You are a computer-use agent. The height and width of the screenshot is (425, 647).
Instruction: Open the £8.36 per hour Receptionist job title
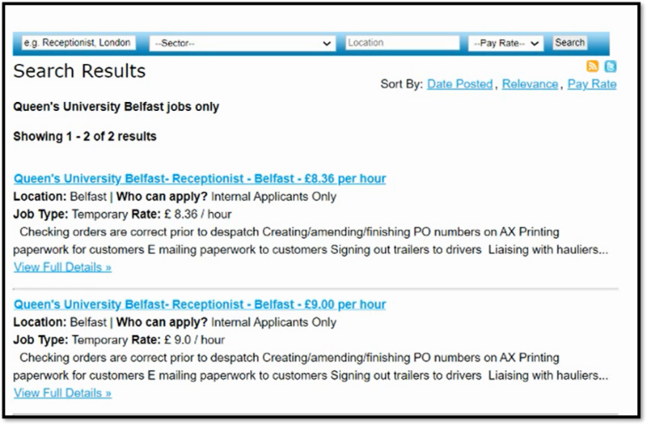[x=200, y=178]
